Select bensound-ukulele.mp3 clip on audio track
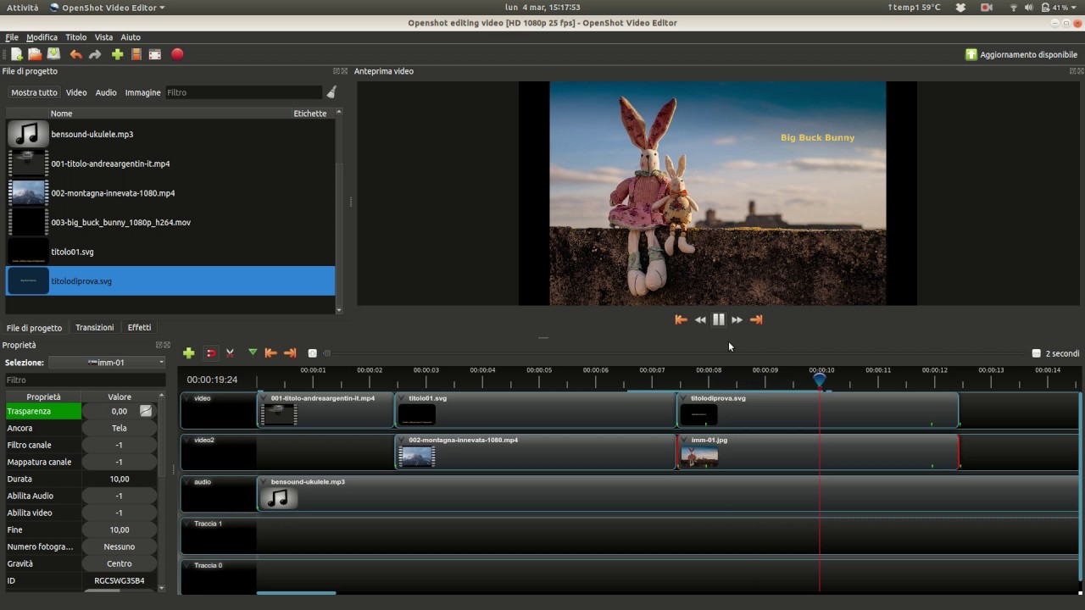The height and width of the screenshot is (610, 1085). (668, 493)
